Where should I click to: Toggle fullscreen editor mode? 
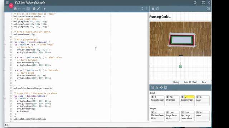point(142,9)
